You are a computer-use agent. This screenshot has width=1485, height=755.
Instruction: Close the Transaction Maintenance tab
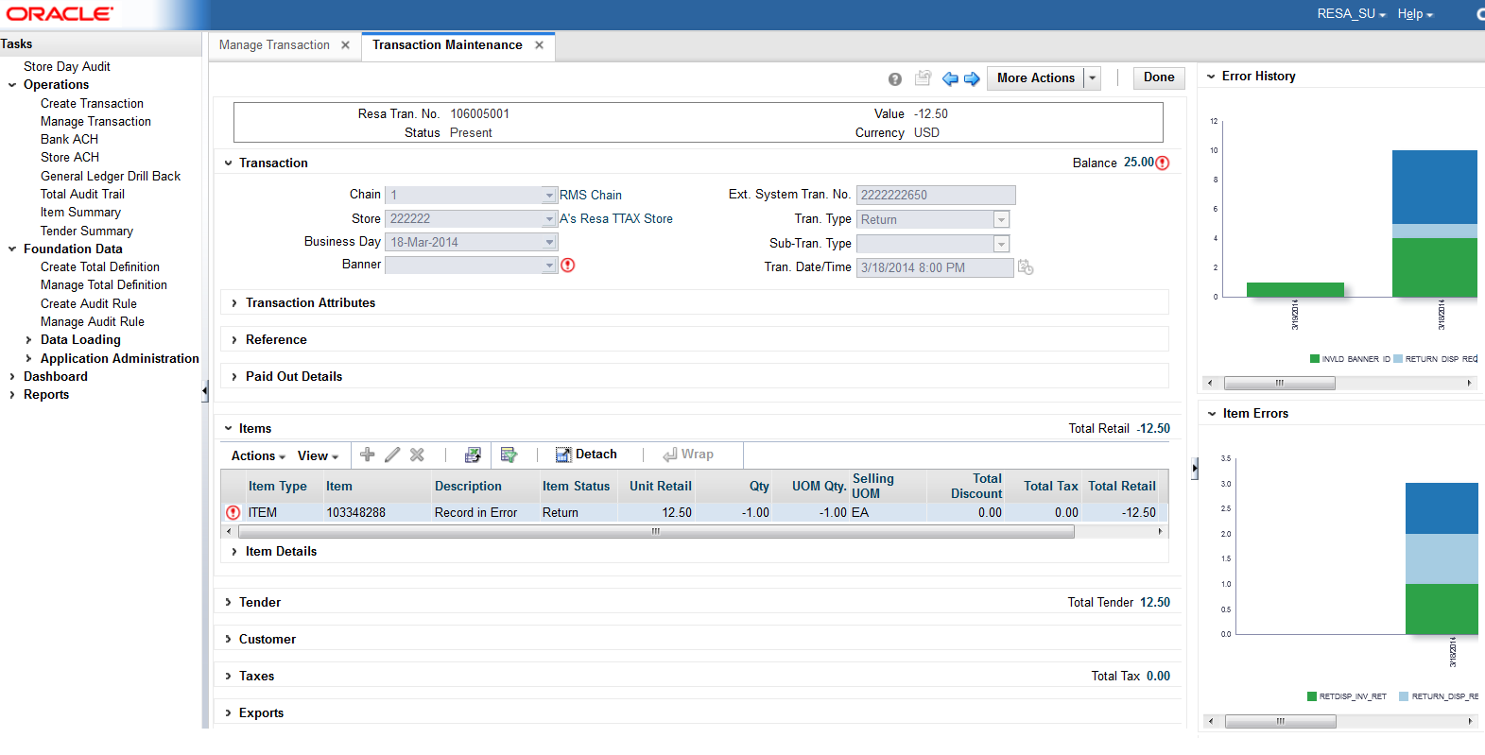(x=539, y=45)
